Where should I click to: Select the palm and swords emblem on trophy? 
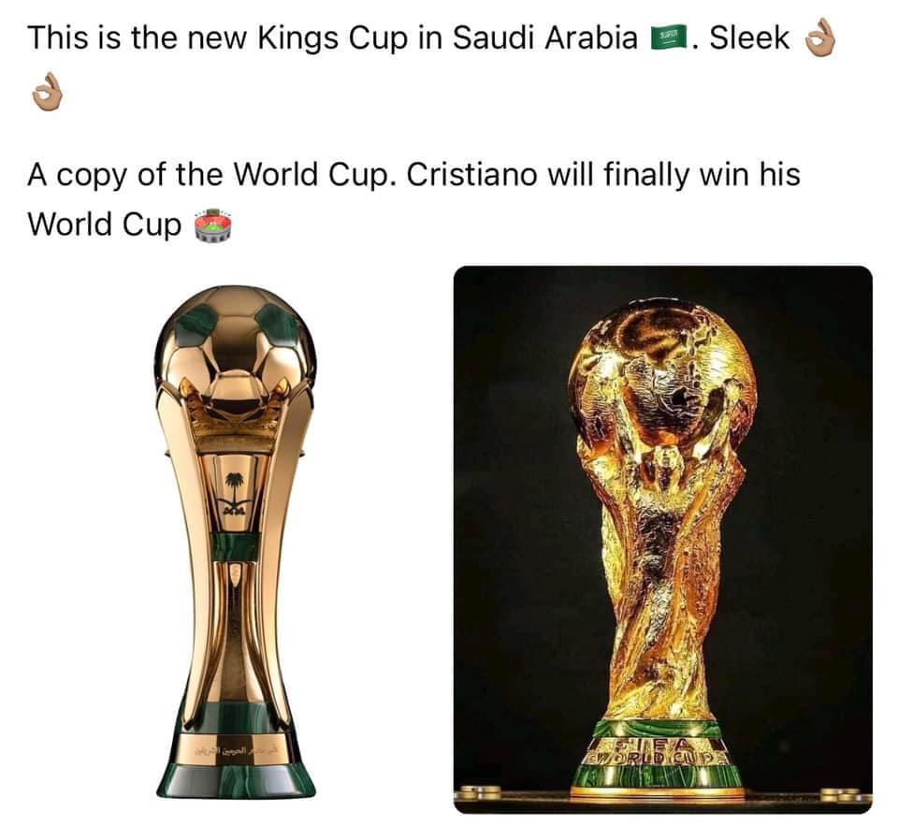click(x=233, y=494)
